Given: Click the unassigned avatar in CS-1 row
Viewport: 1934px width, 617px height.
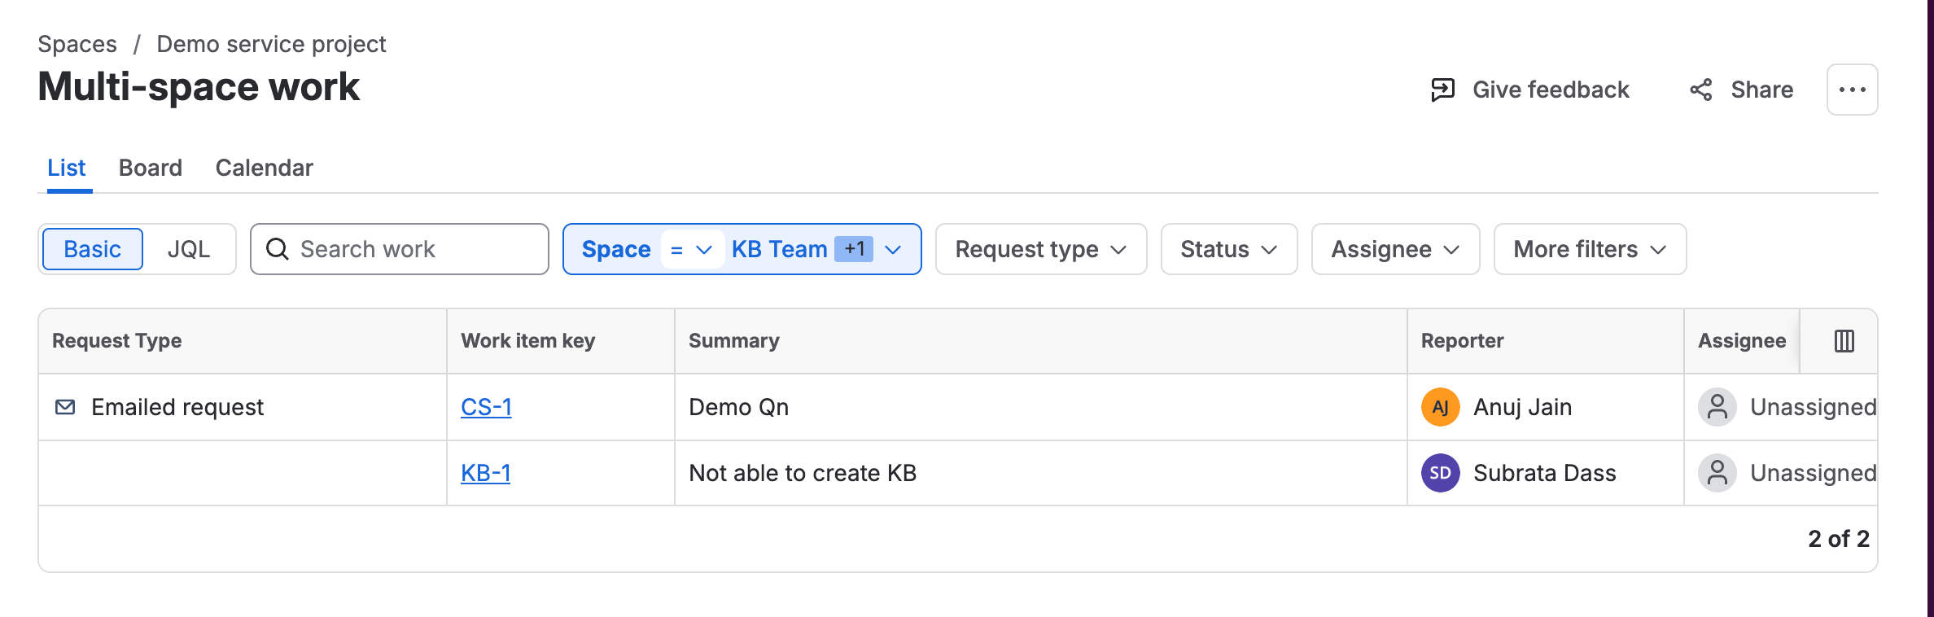Looking at the screenshot, I should 1717,407.
